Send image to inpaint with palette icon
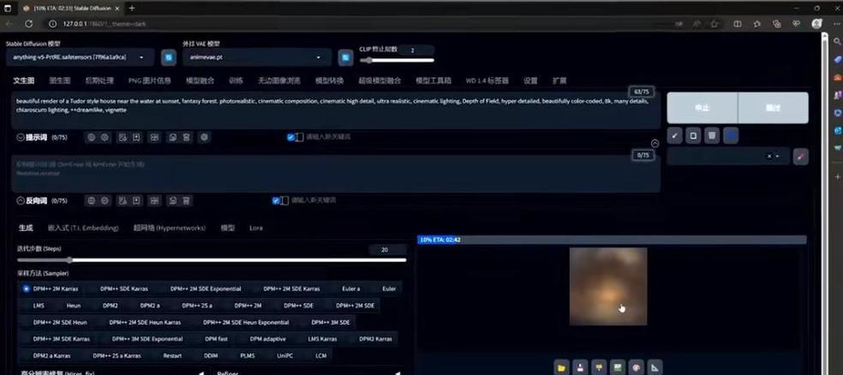843x375 pixels. (636, 367)
